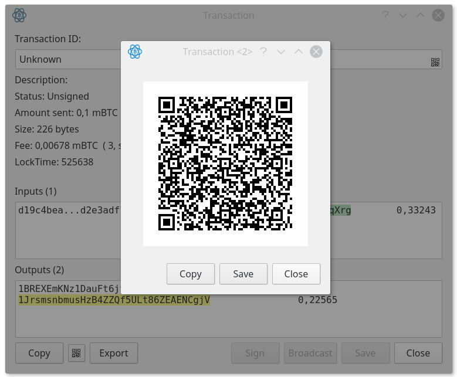Close the Transaction <2> QR dialog with the X
The image size is (457, 377).
click(x=316, y=52)
